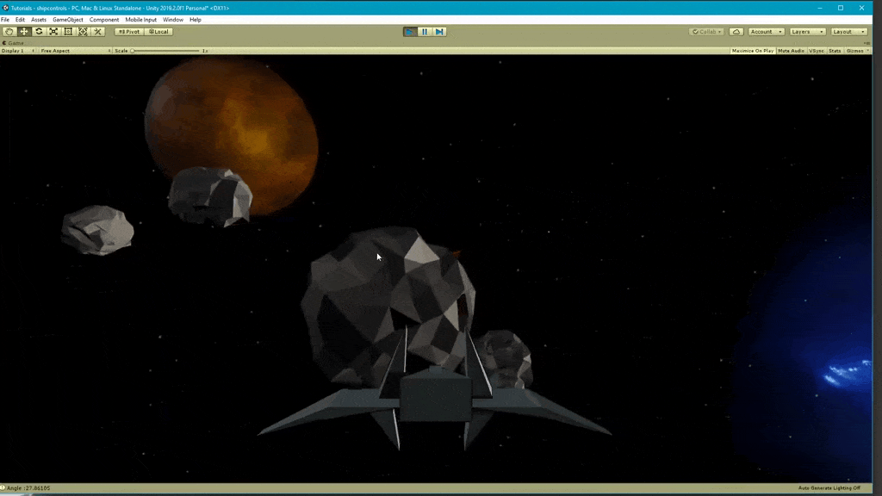
Task: Step forward one frame
Action: tap(439, 32)
